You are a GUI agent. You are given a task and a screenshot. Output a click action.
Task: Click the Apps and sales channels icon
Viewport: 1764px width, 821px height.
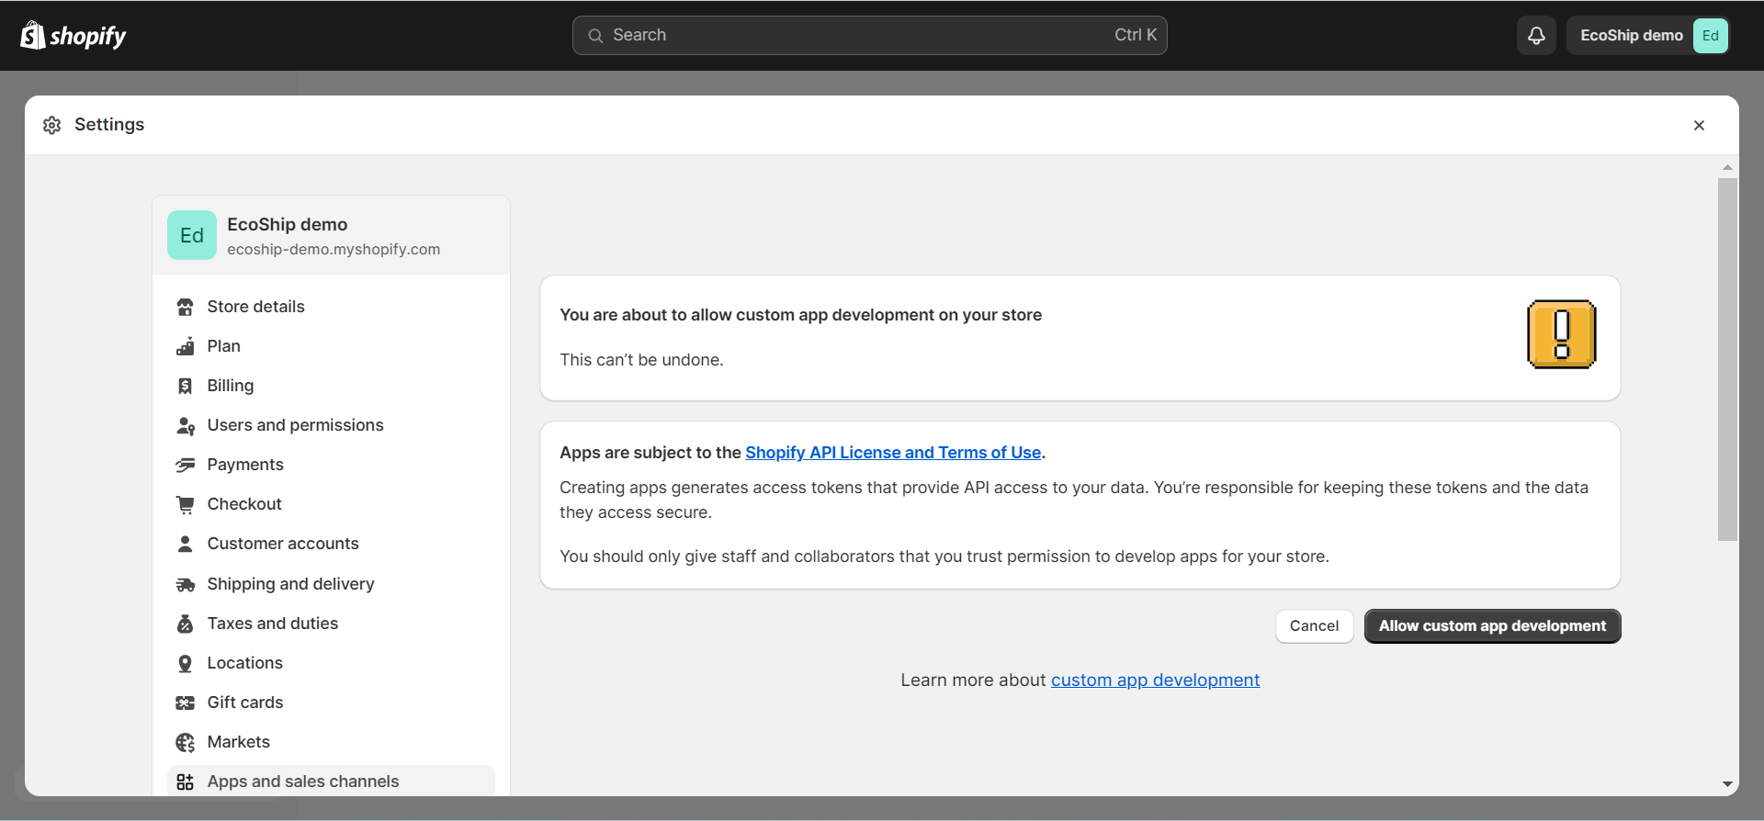click(186, 782)
